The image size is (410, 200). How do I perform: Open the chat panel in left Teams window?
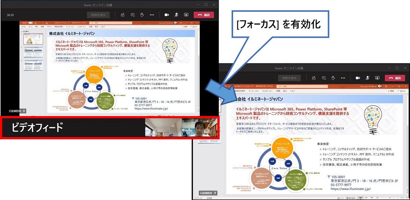[x=132, y=15]
